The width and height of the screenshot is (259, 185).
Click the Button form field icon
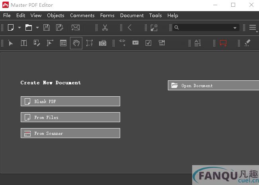tap(135, 43)
